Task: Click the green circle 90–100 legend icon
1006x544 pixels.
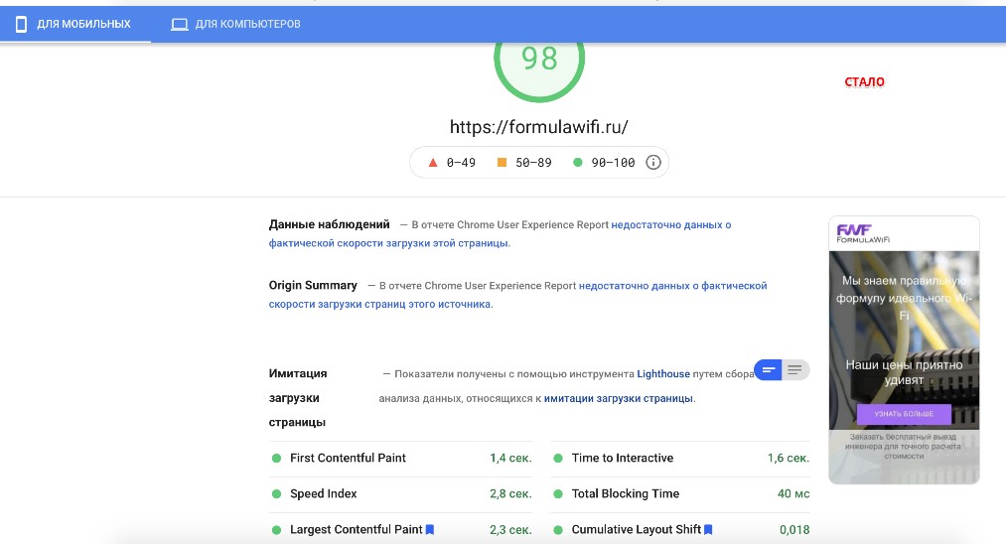Action: 577,162
